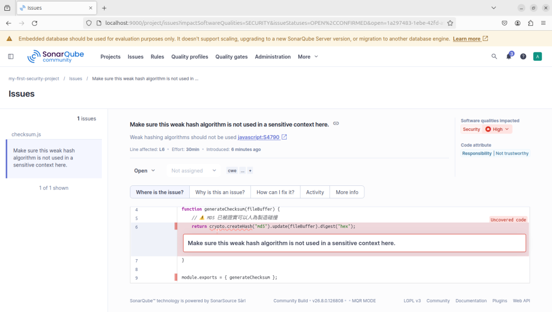Select the weak hash issue in the list
Viewport: 552px width, 312px height.
54,157
